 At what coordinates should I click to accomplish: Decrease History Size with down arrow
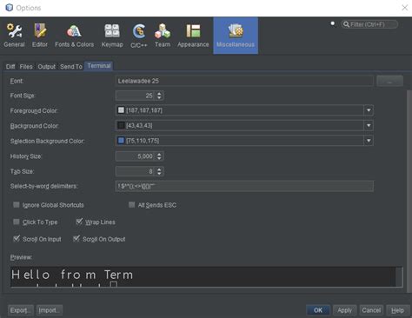[159, 158]
